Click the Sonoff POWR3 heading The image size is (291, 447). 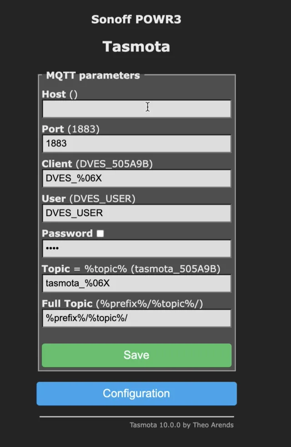pyautogui.click(x=136, y=19)
